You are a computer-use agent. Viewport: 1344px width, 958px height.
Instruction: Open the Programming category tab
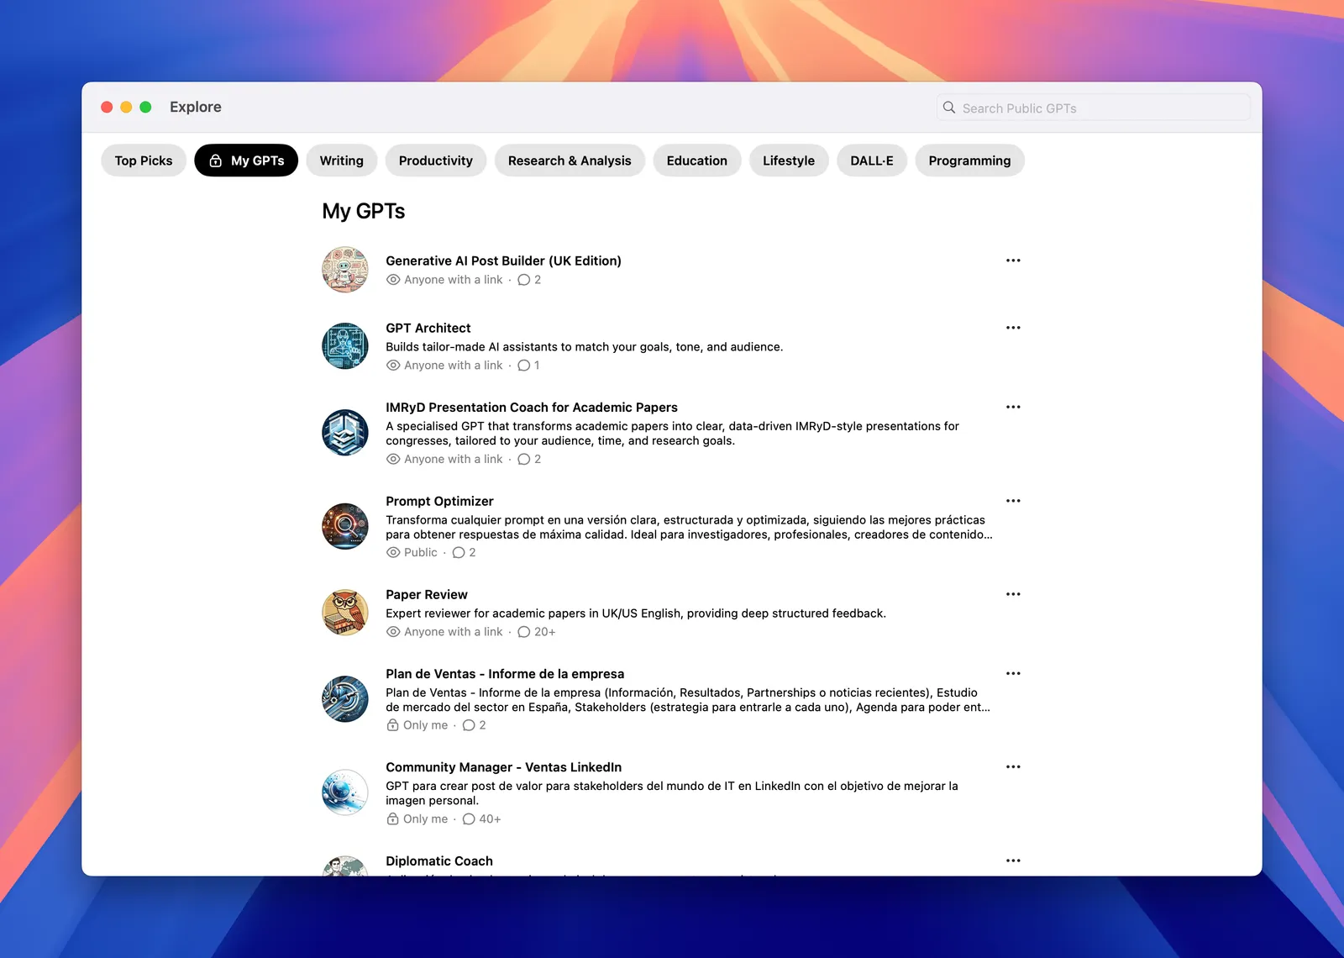(969, 161)
